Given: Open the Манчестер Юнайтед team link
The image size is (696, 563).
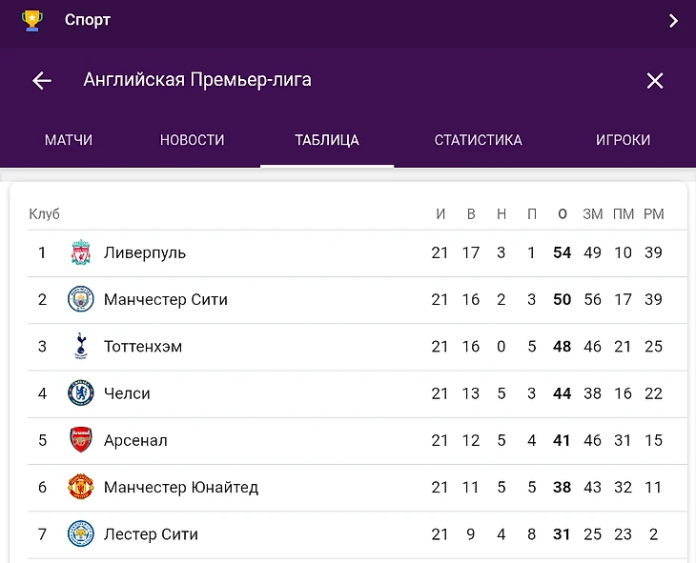Looking at the screenshot, I should pos(181,487).
